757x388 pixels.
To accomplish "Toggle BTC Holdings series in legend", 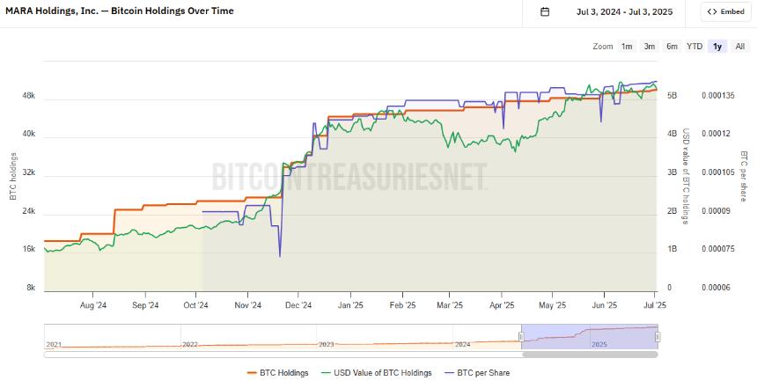I will click(283, 373).
